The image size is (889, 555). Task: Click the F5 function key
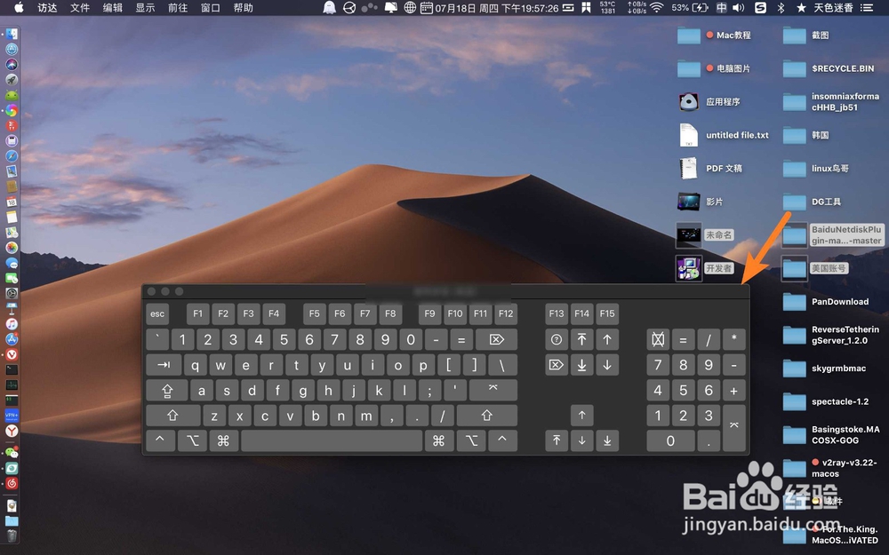coord(314,313)
